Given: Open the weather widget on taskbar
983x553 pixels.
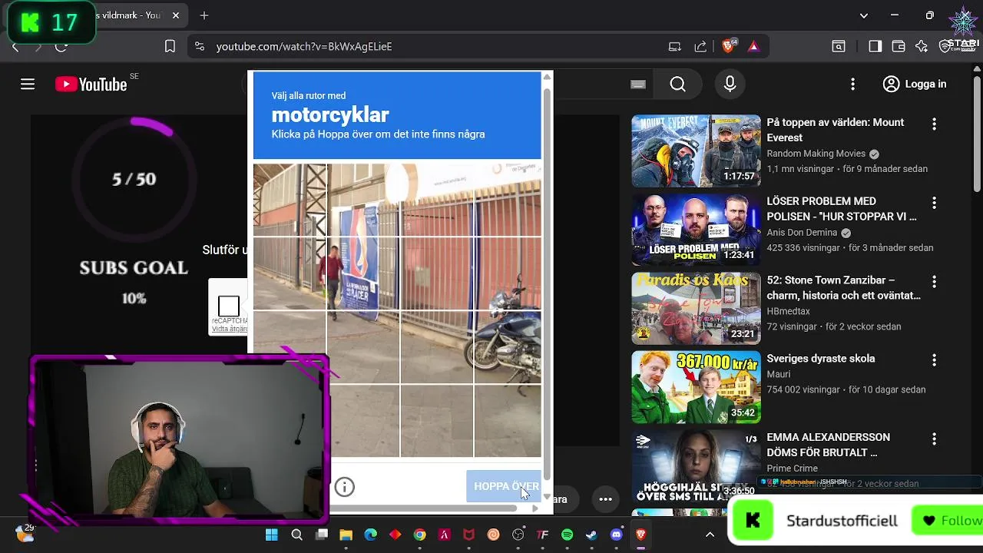Looking at the screenshot, I should point(25,533).
